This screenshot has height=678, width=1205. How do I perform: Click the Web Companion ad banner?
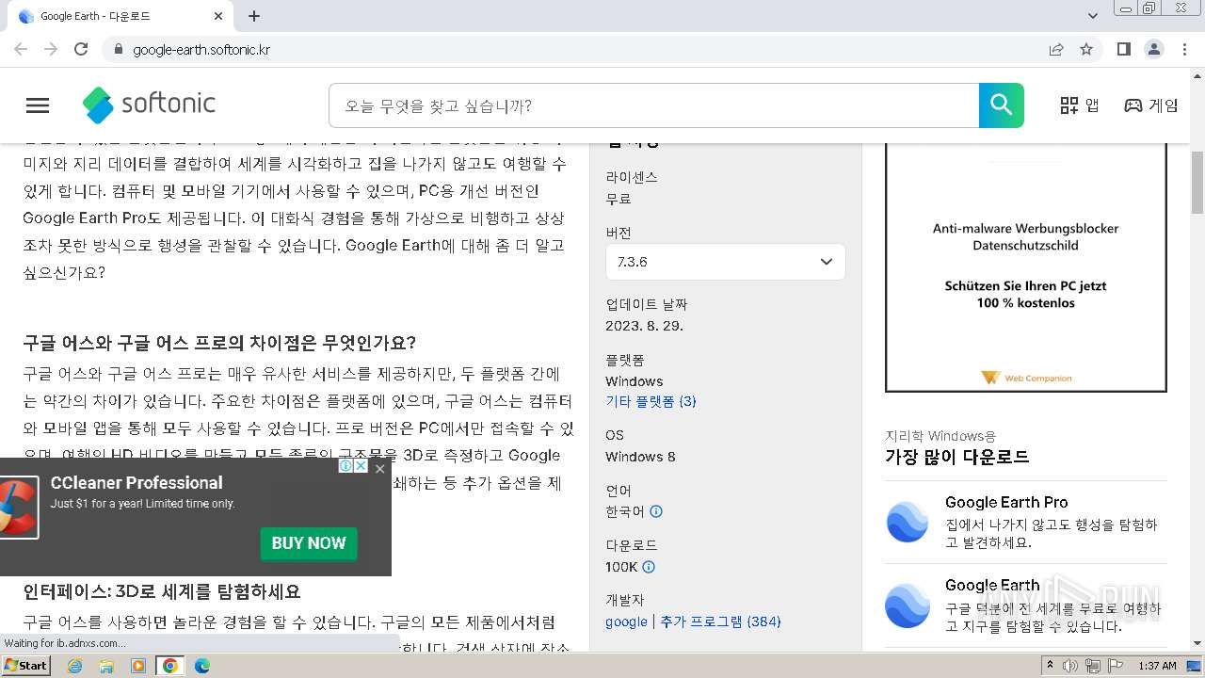[x=1026, y=266]
